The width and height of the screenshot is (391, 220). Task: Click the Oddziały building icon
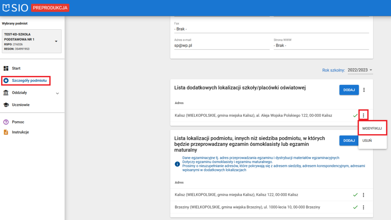[x=6, y=93]
